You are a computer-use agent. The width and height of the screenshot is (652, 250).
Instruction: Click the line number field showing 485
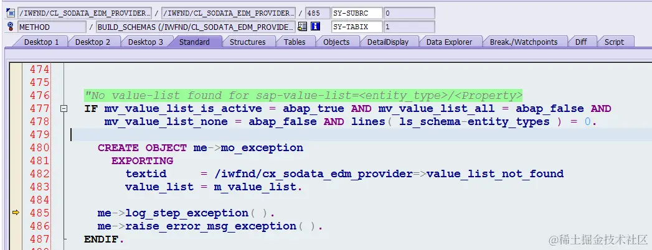tap(318, 13)
